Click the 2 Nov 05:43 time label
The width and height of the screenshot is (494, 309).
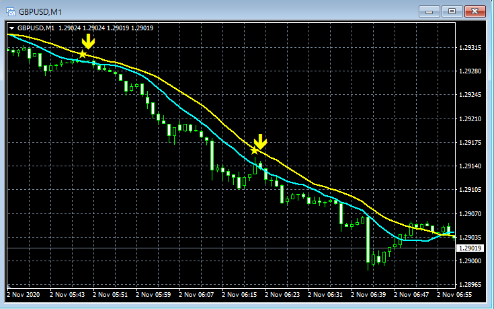pyautogui.click(x=67, y=295)
